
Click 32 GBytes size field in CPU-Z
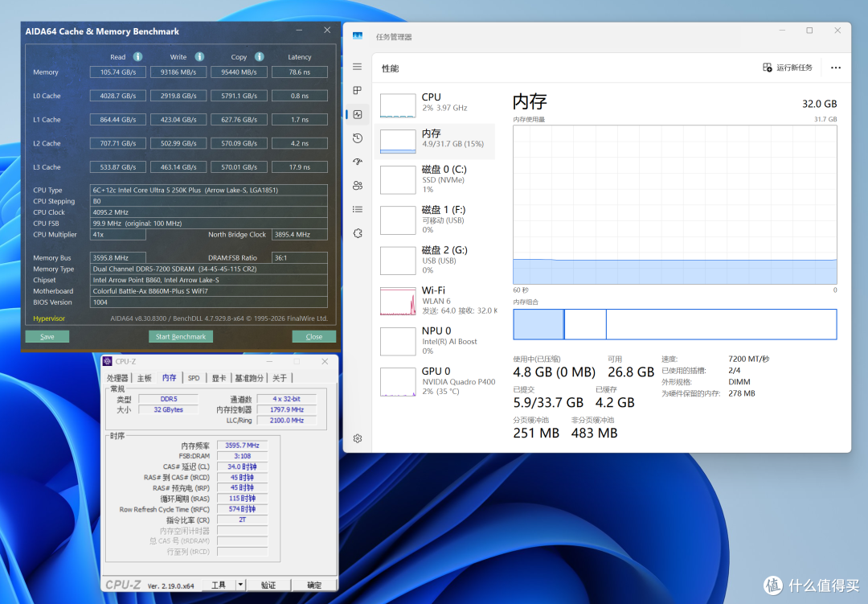(168, 409)
